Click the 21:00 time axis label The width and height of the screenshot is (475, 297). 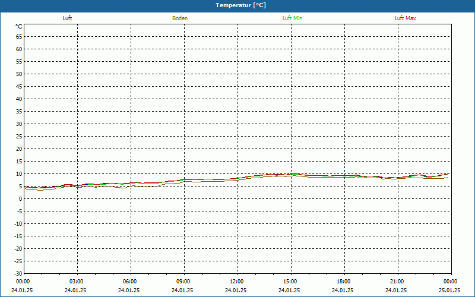coord(397,282)
